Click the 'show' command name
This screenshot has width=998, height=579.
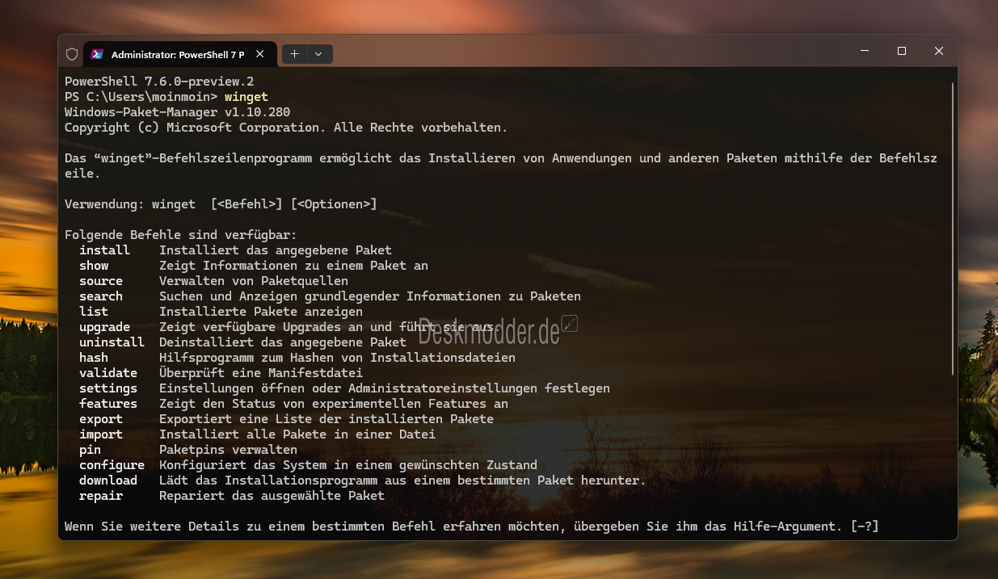(94, 266)
